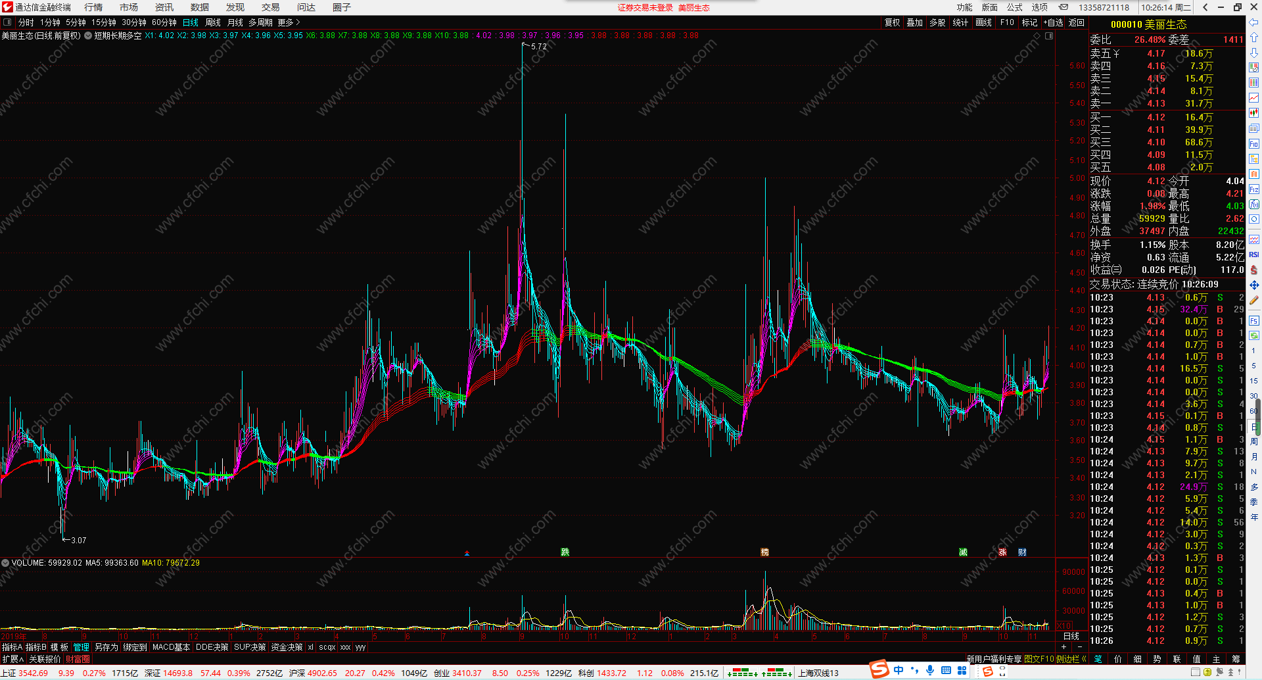Toggle the chart corner square button

1049,36
